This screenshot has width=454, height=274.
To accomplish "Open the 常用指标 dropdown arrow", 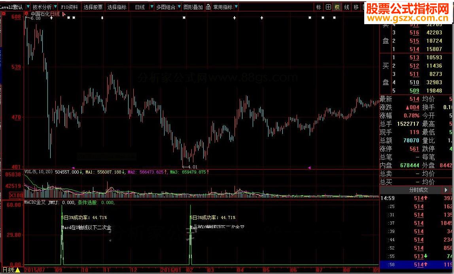I will (x=236, y=7).
